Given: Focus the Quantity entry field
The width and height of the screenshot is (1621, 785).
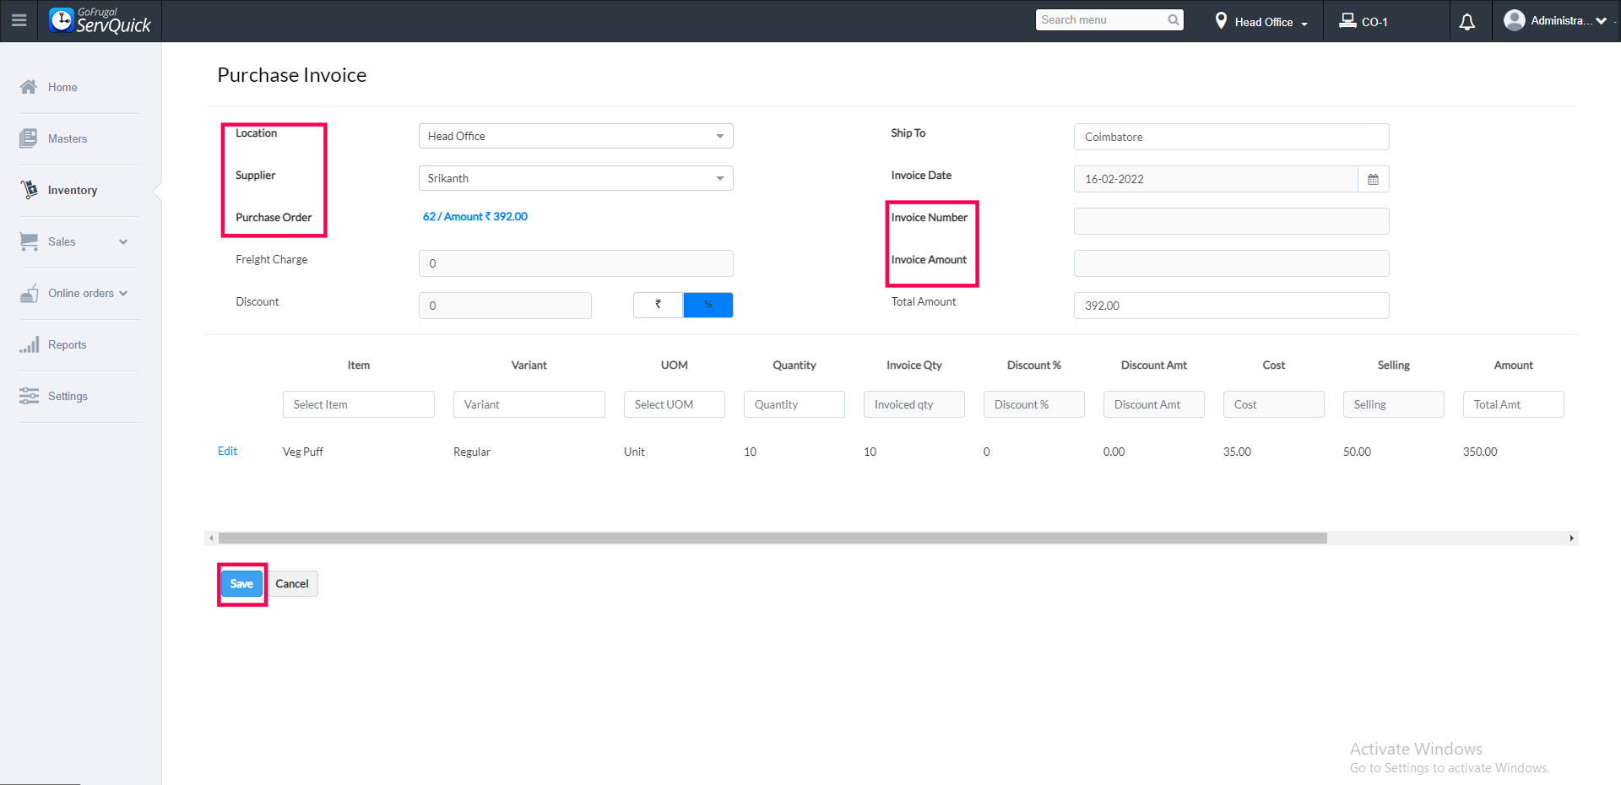Looking at the screenshot, I should click(794, 404).
